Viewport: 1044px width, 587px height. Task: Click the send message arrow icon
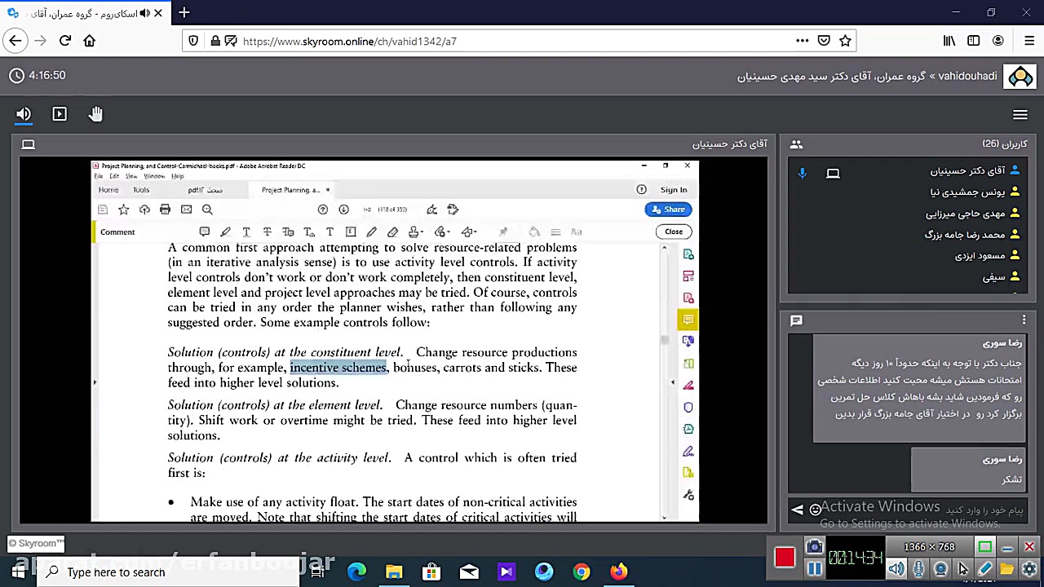[797, 510]
